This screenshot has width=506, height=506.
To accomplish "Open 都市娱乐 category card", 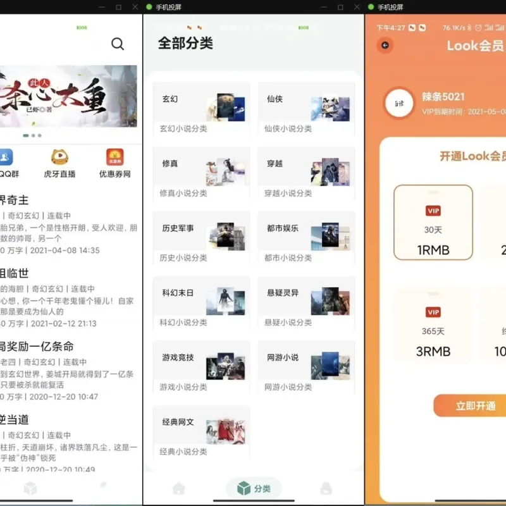I will pyautogui.click(x=306, y=238).
